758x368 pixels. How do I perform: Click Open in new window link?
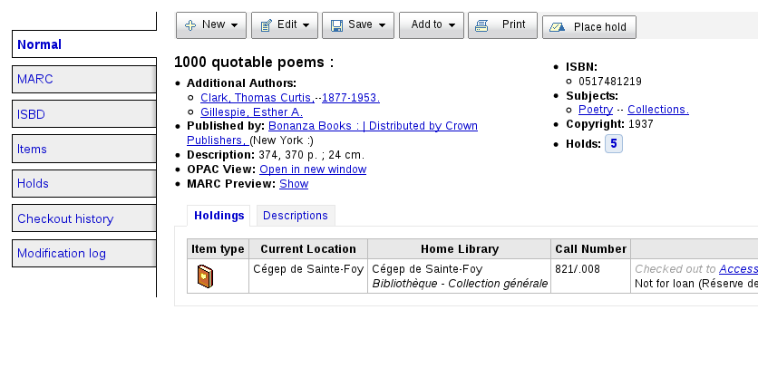(x=313, y=169)
